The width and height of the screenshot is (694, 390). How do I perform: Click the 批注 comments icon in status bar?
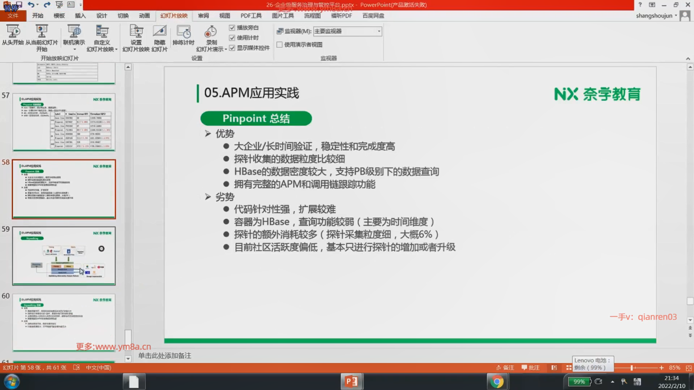pyautogui.click(x=531, y=368)
